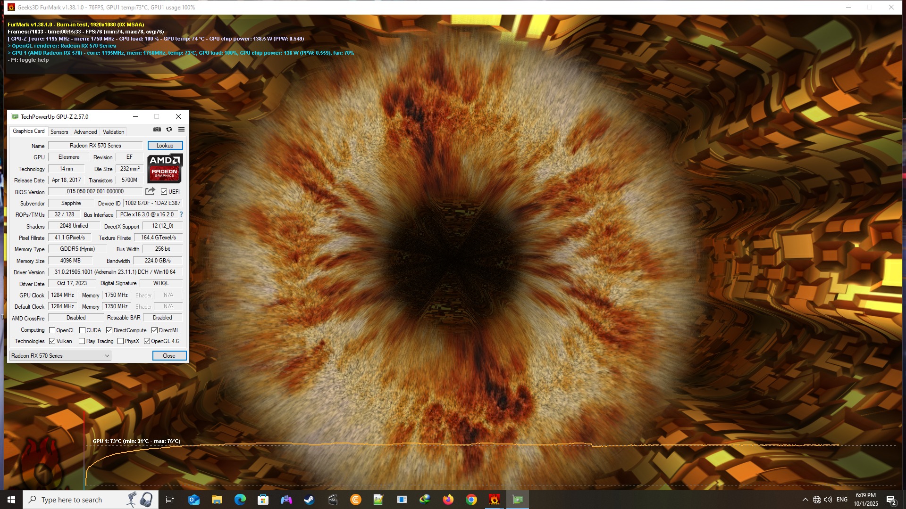Screen dimensions: 906x509
Task: Open Steam from the taskbar
Action: [309, 500]
